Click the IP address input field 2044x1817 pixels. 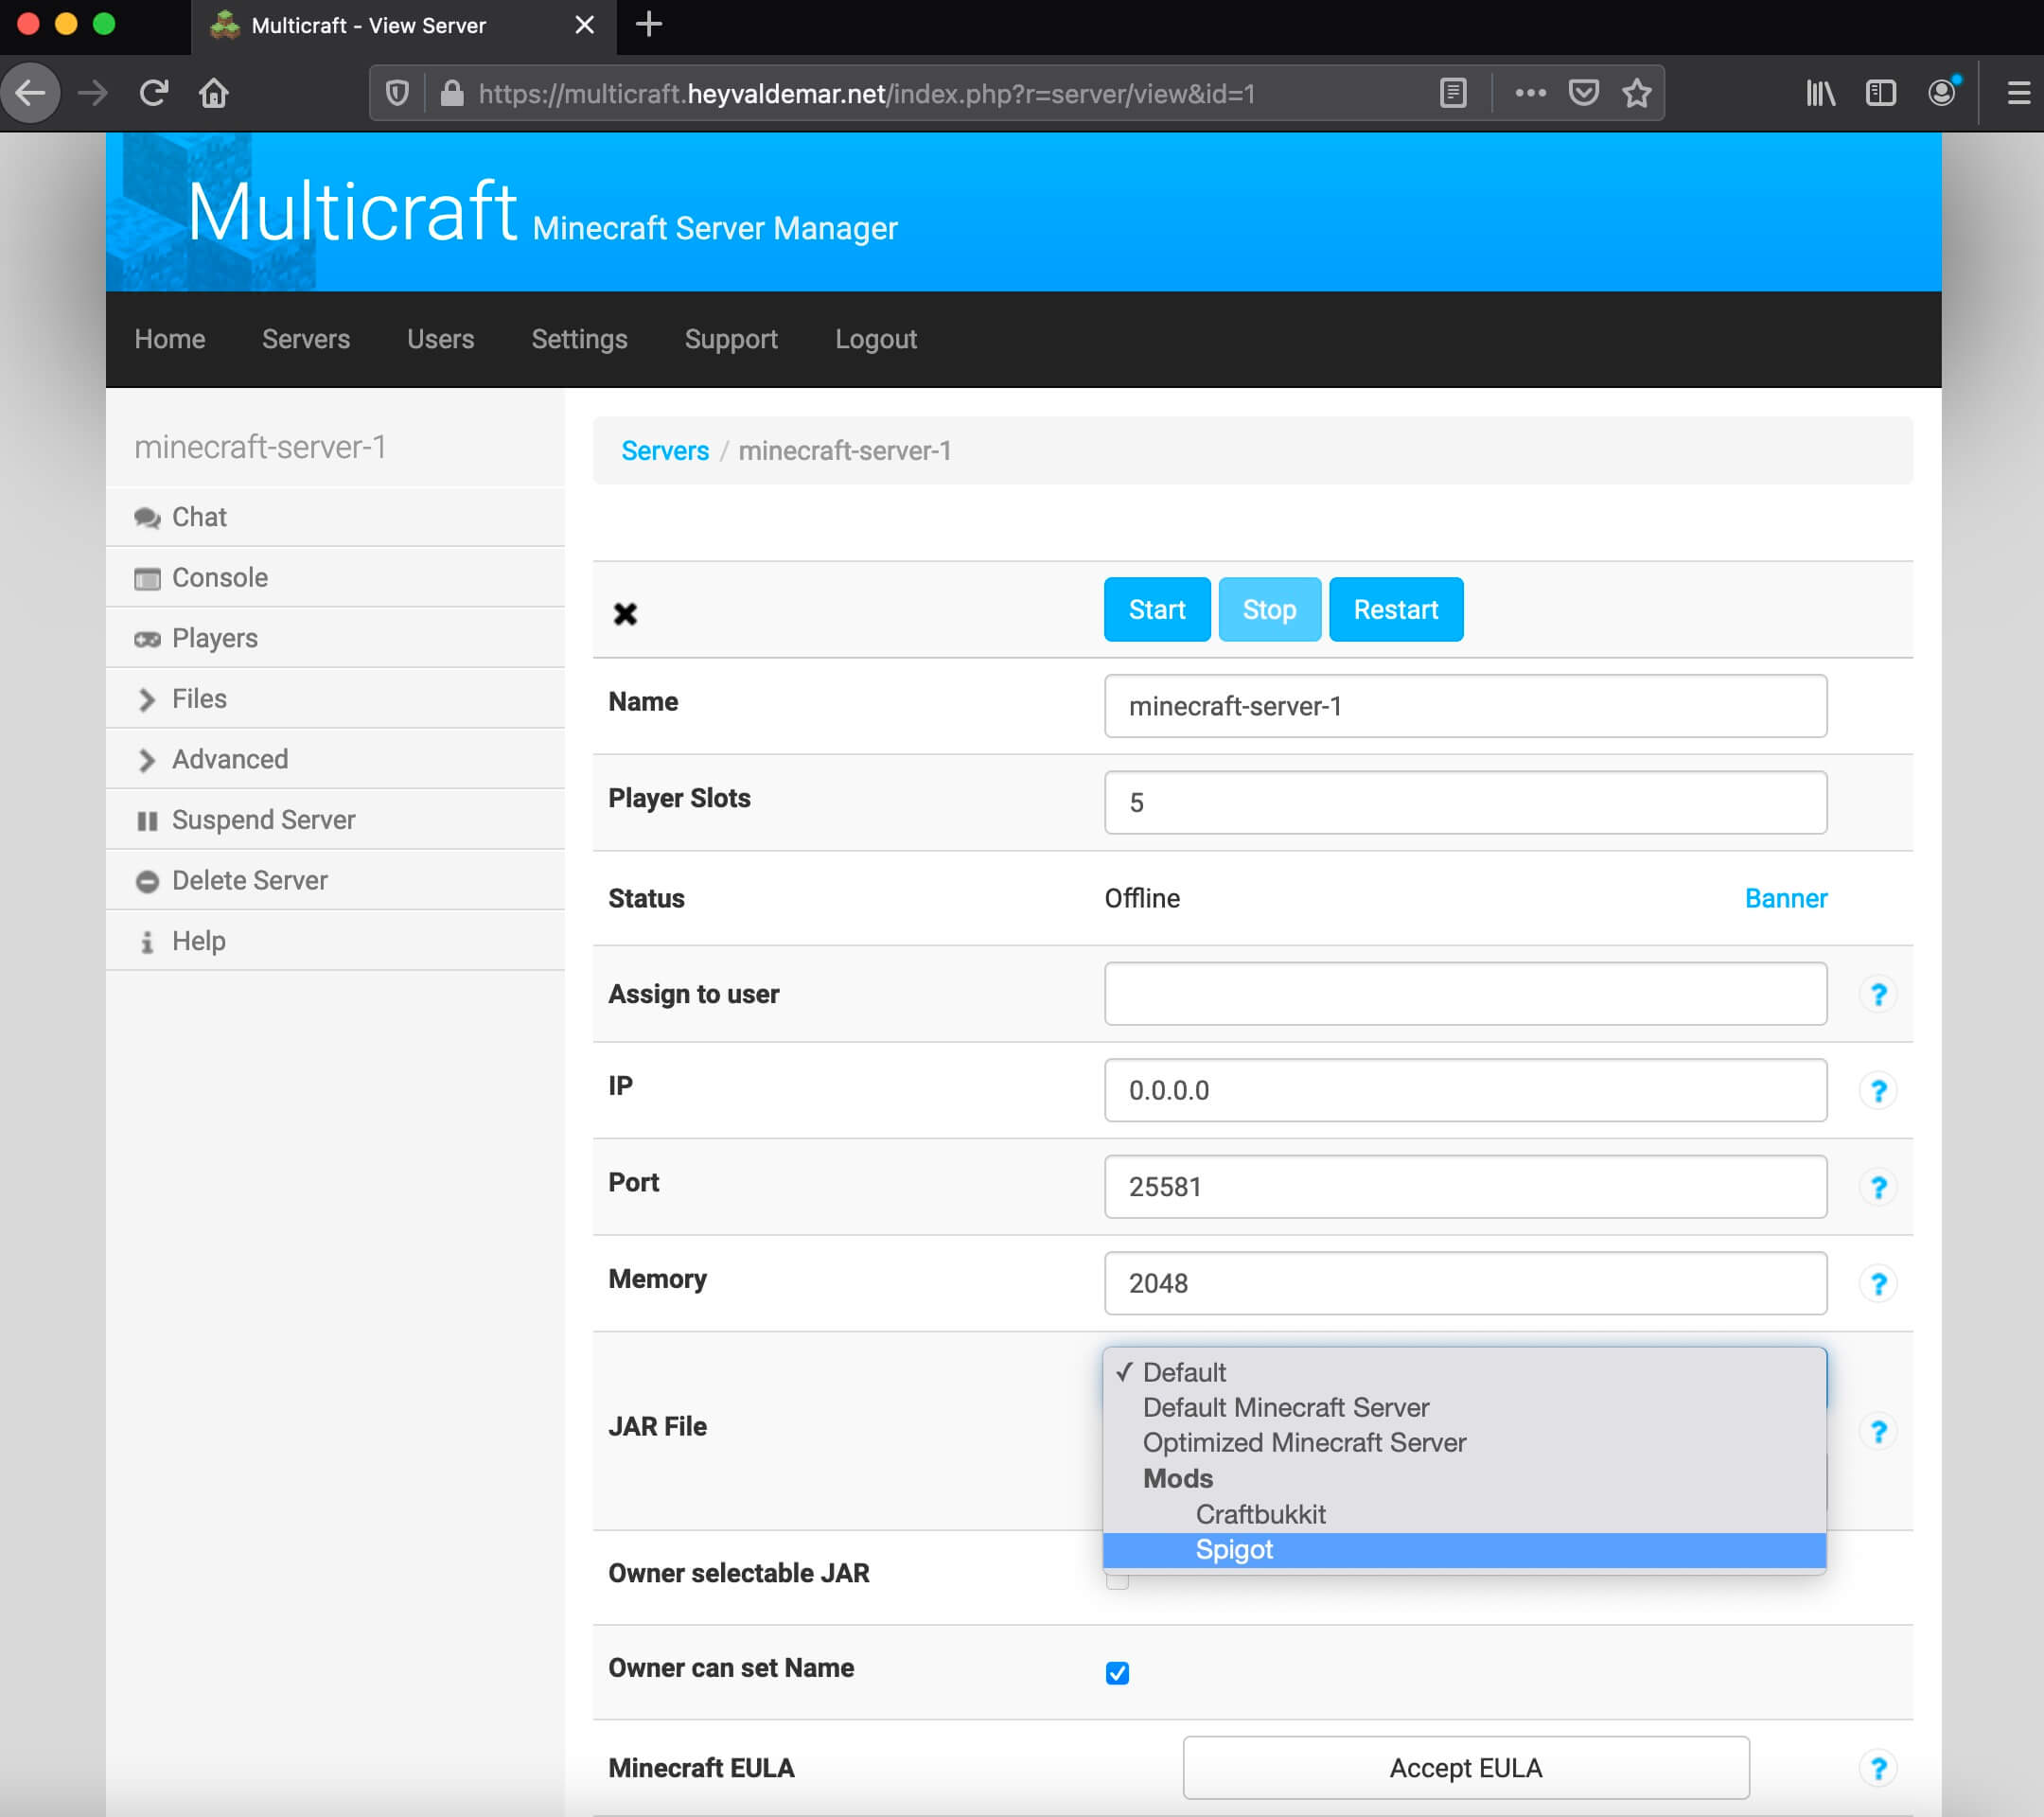(1466, 1091)
